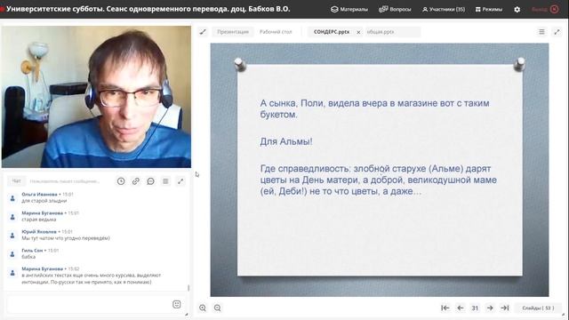
Task: Close the СОНДЕРС.pptx tab
Action: [x=358, y=32]
